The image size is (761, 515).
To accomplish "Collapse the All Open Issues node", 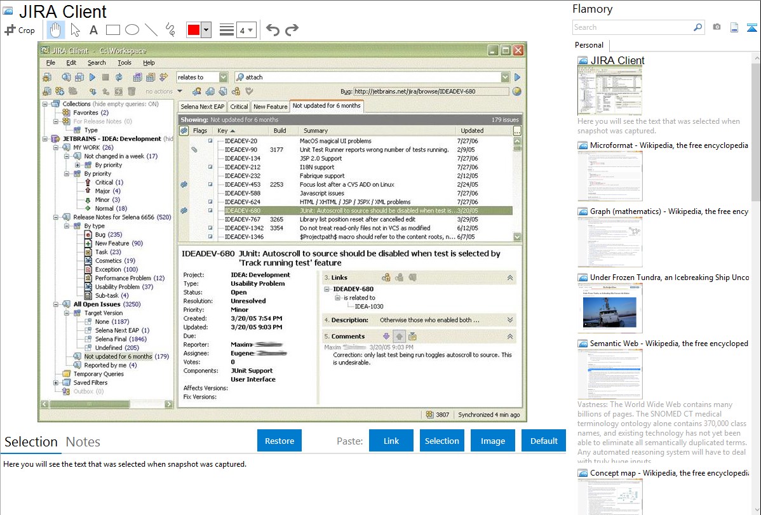I will click(56, 304).
